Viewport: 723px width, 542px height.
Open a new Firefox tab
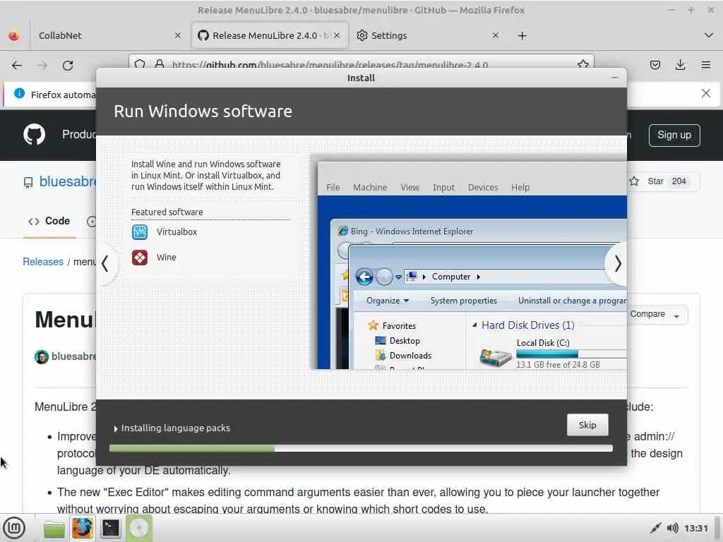click(x=522, y=36)
